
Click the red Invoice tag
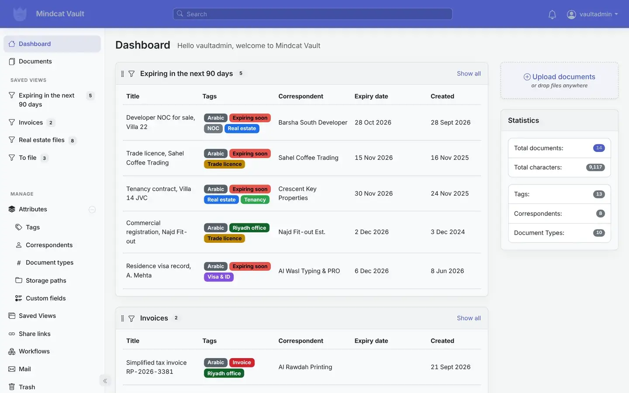242,362
